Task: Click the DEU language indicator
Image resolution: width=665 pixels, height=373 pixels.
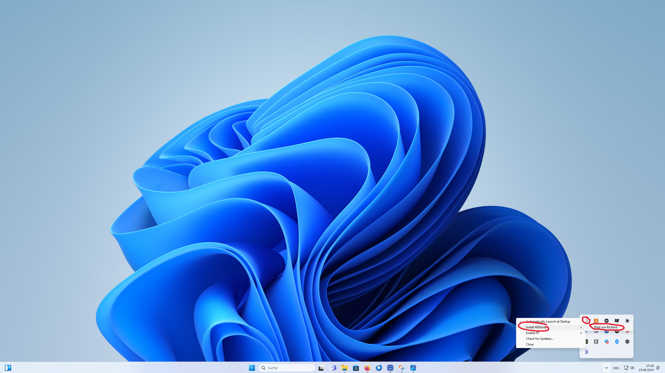Action: 617,368
